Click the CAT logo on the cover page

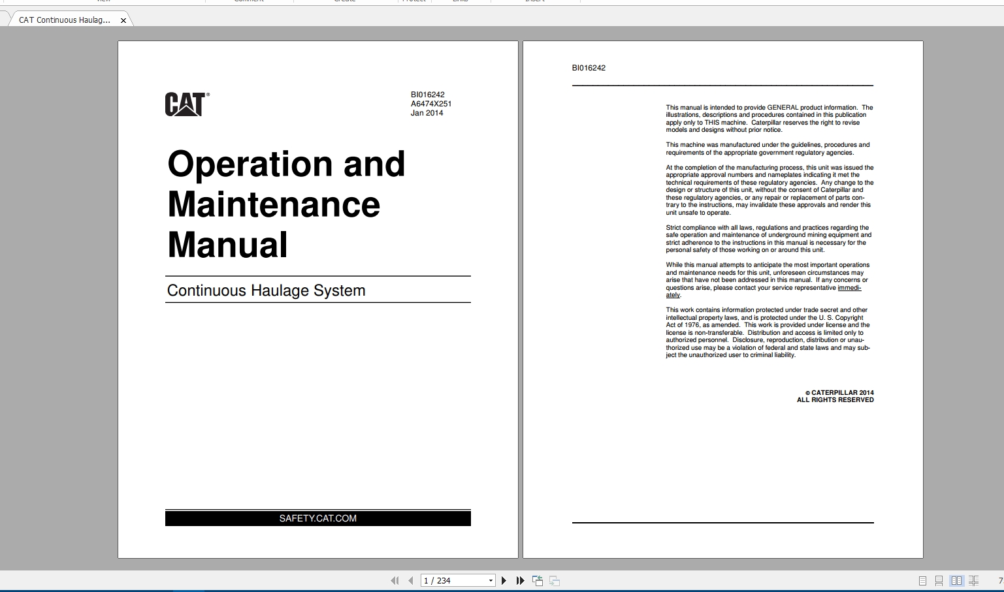click(x=187, y=104)
